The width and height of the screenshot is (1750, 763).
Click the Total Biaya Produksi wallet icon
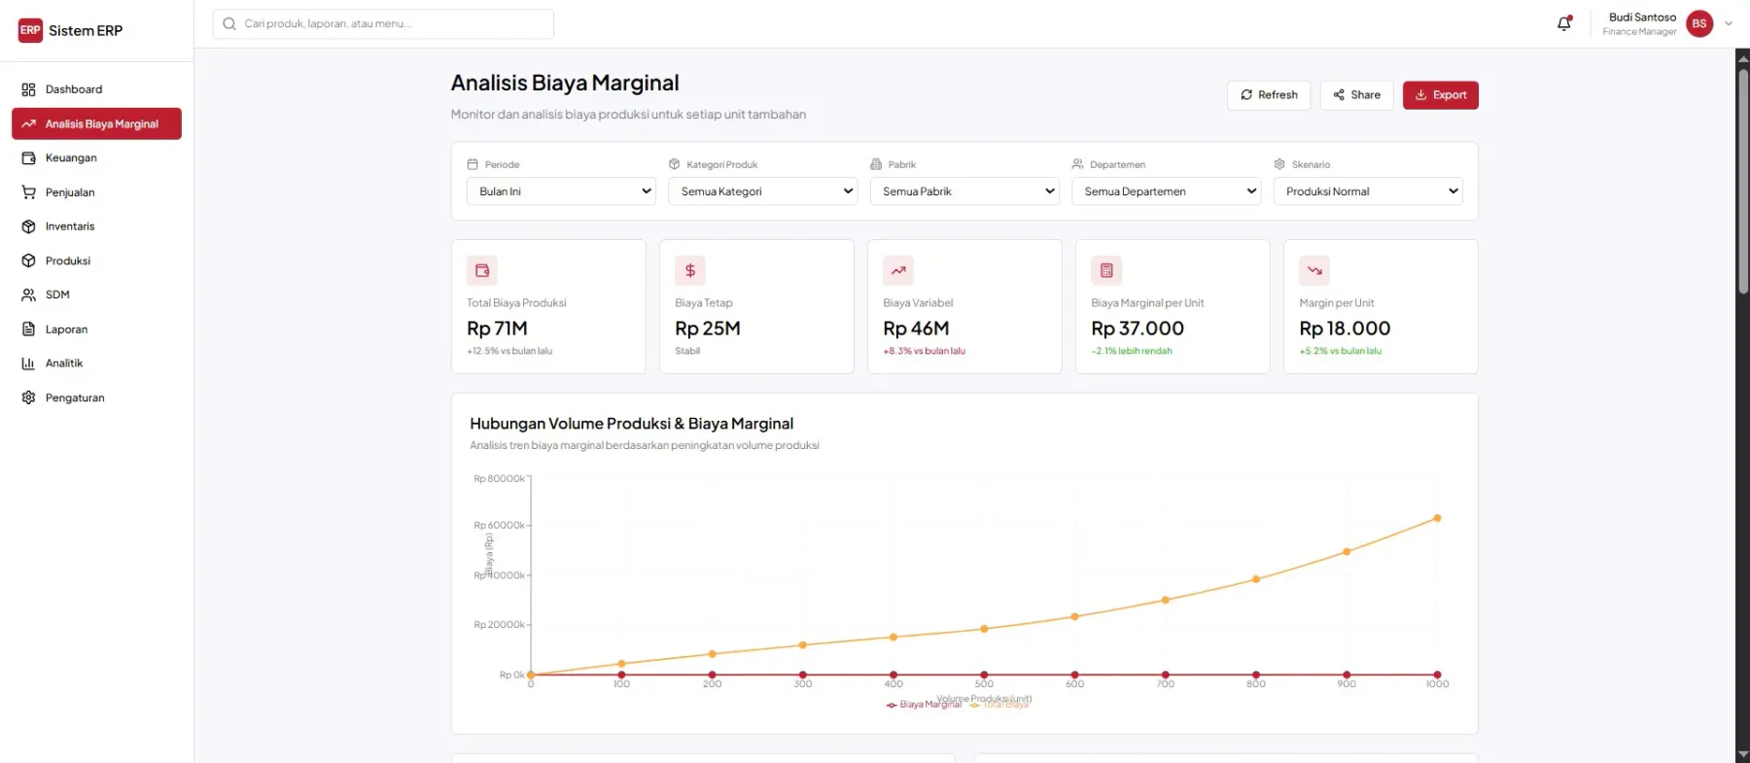tap(482, 270)
